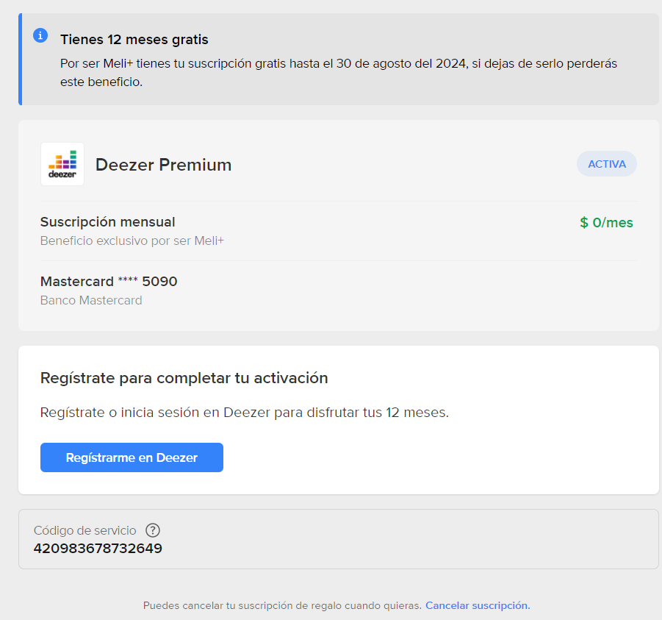Click the Regístrarme en Deezer button
This screenshot has height=620, width=662.
click(x=132, y=457)
